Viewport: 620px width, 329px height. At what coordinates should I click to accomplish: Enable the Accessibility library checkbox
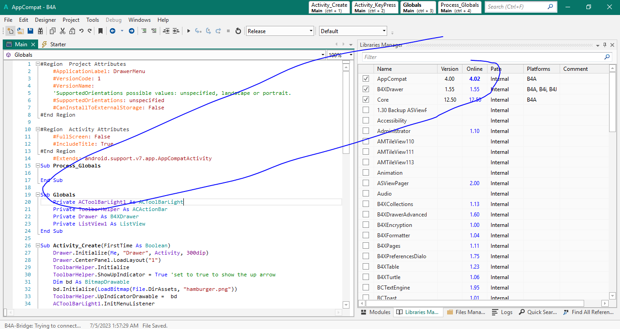pos(366,121)
